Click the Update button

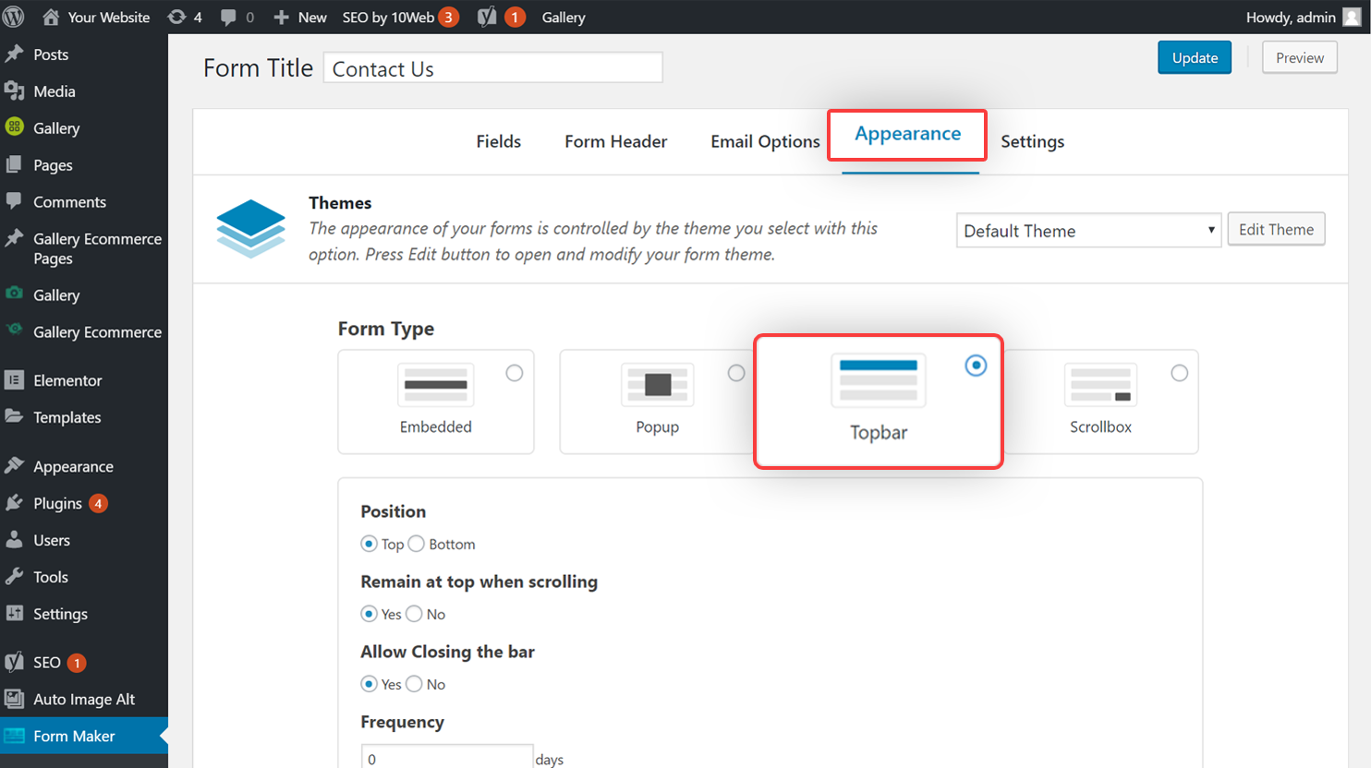click(x=1195, y=57)
